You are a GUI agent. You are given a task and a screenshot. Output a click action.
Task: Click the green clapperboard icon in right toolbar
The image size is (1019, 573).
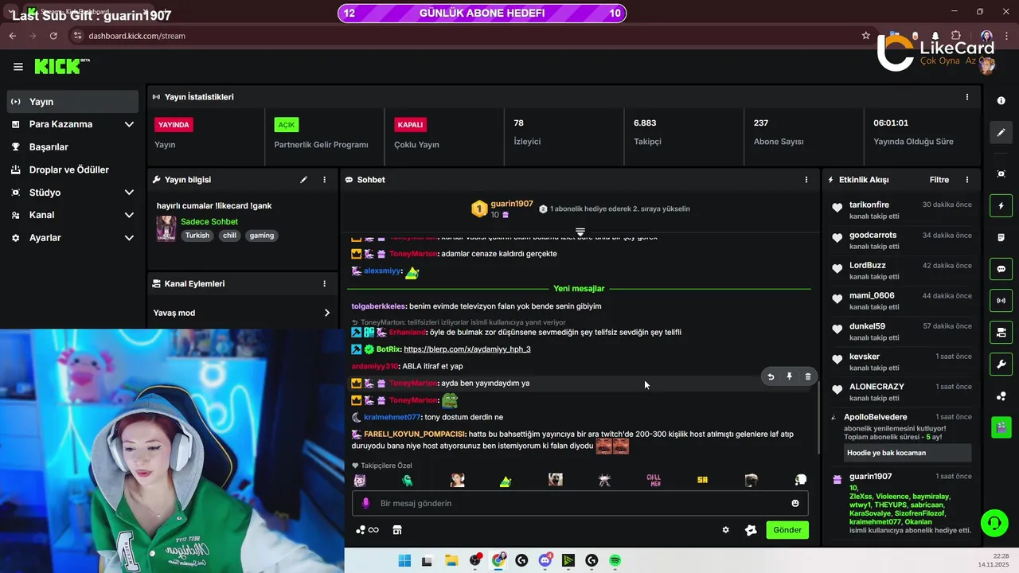(1001, 427)
